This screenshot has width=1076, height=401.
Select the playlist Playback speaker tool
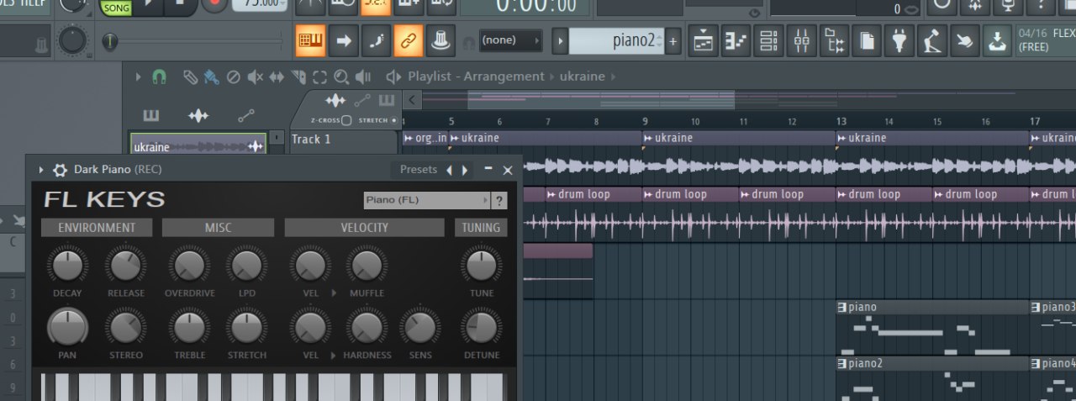coord(363,77)
